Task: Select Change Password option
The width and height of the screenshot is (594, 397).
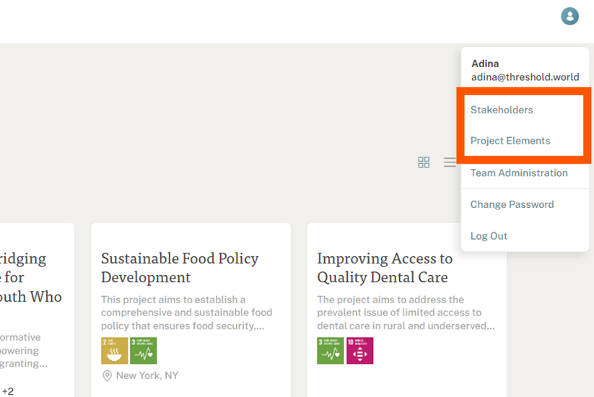Action: [512, 204]
